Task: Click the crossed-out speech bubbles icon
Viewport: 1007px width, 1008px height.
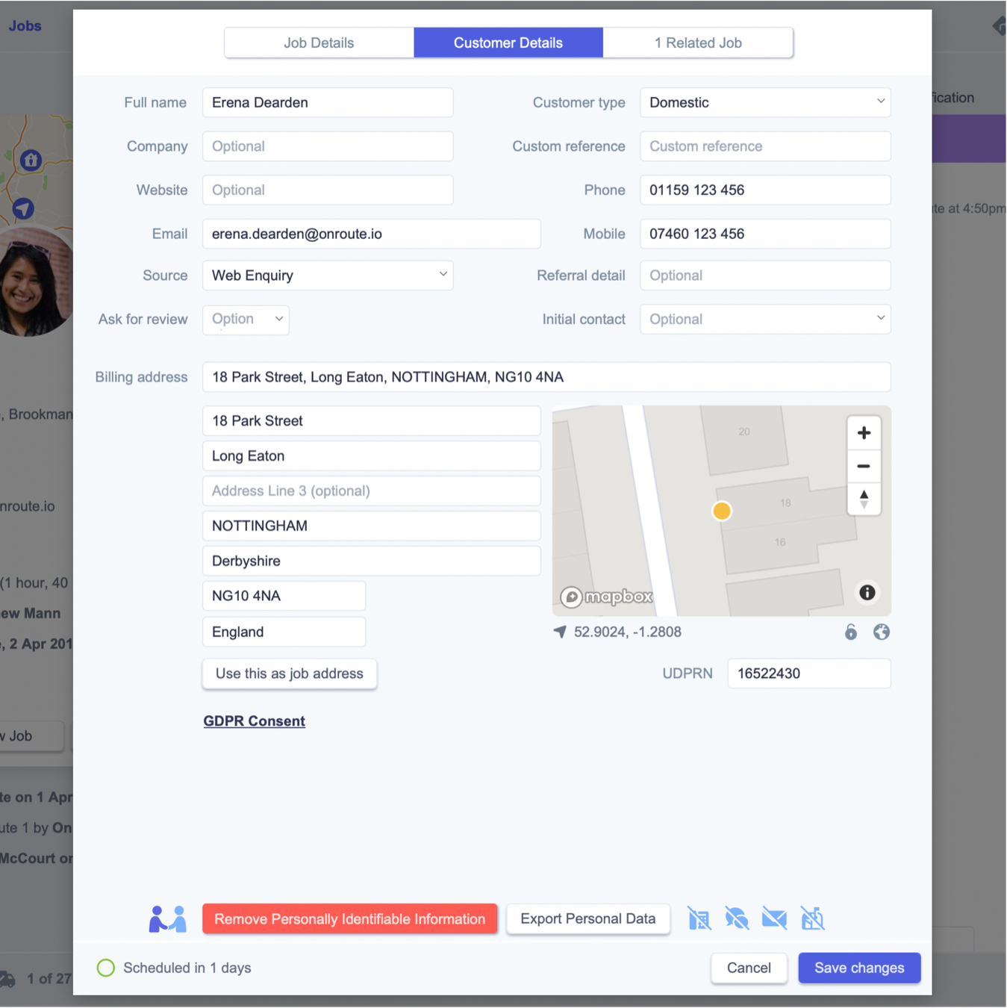Action: (737, 918)
